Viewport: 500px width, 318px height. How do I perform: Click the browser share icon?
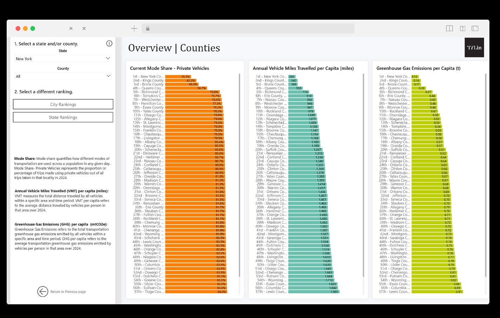462,28
